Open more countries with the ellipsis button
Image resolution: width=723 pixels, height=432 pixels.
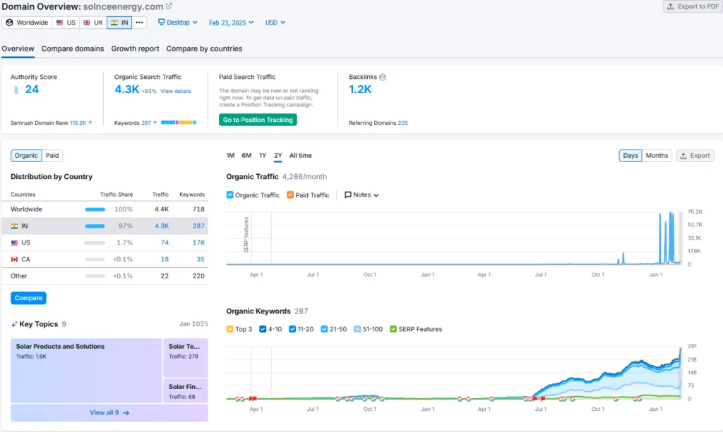pos(139,23)
